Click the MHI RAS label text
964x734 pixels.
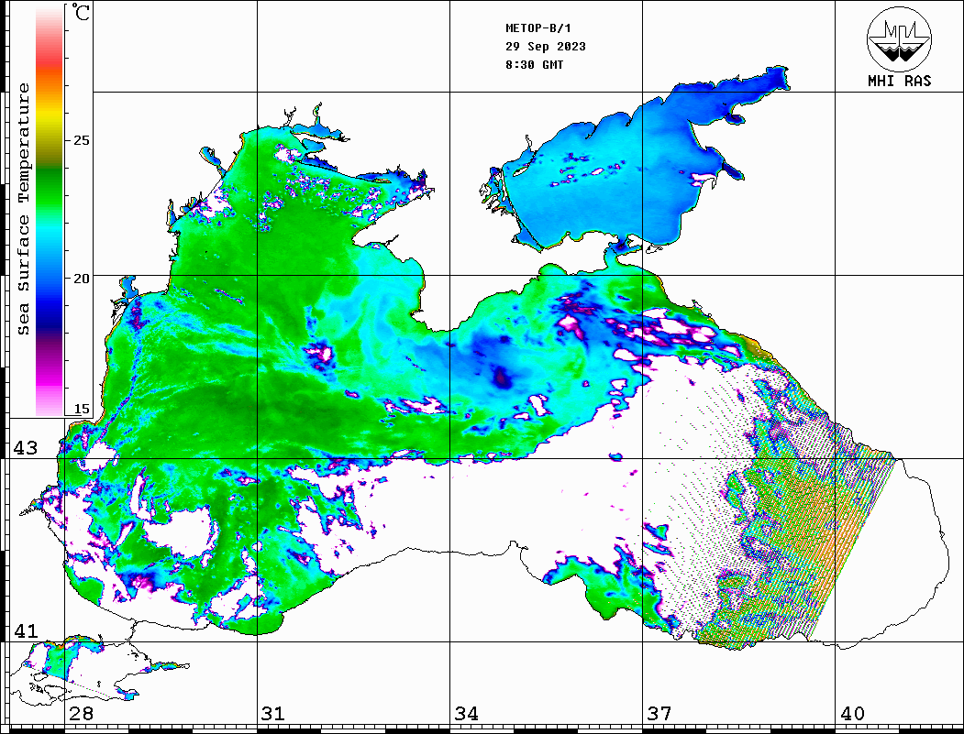(x=899, y=81)
